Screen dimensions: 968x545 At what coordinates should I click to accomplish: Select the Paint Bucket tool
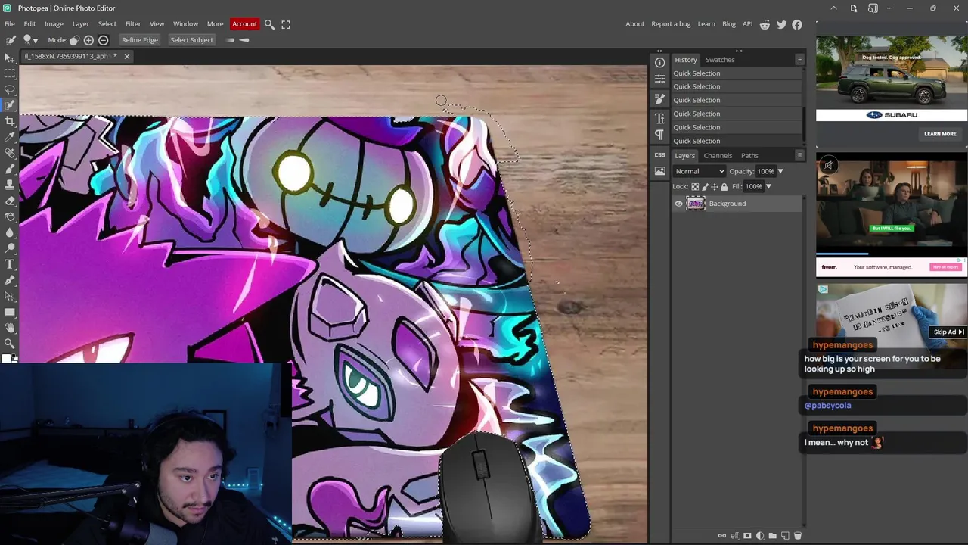click(x=9, y=216)
